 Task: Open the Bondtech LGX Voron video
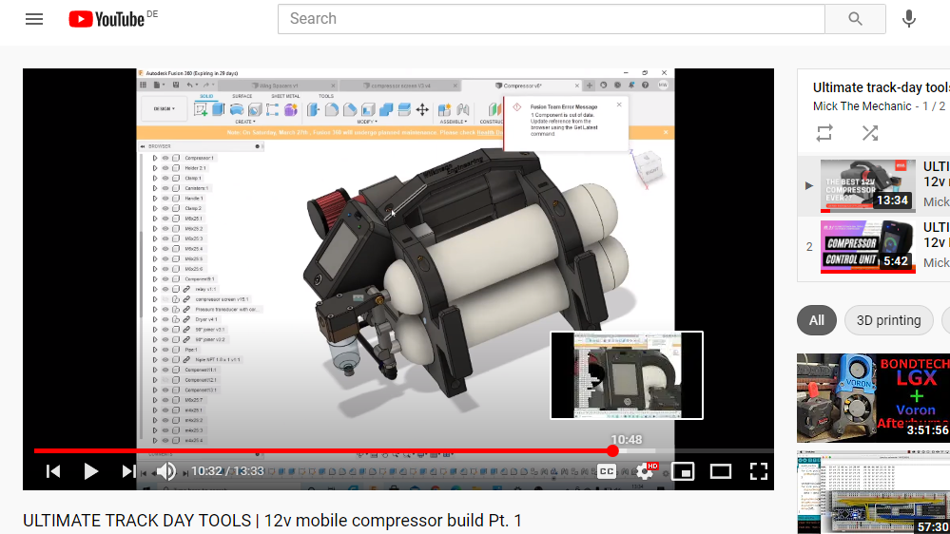click(873, 398)
